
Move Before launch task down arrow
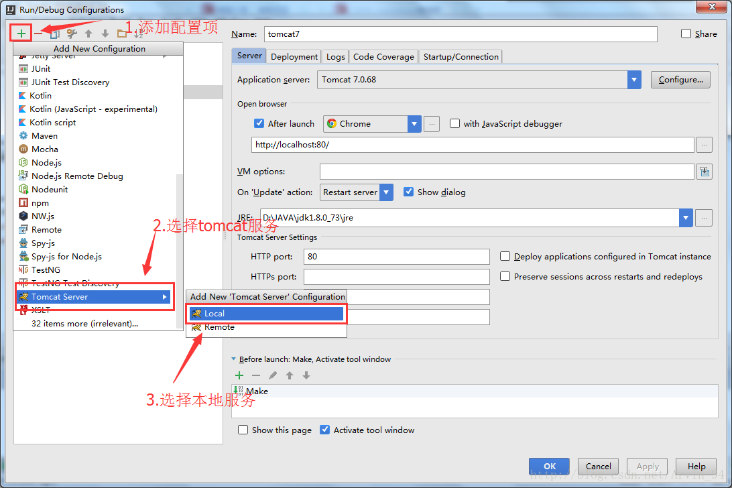coord(306,375)
